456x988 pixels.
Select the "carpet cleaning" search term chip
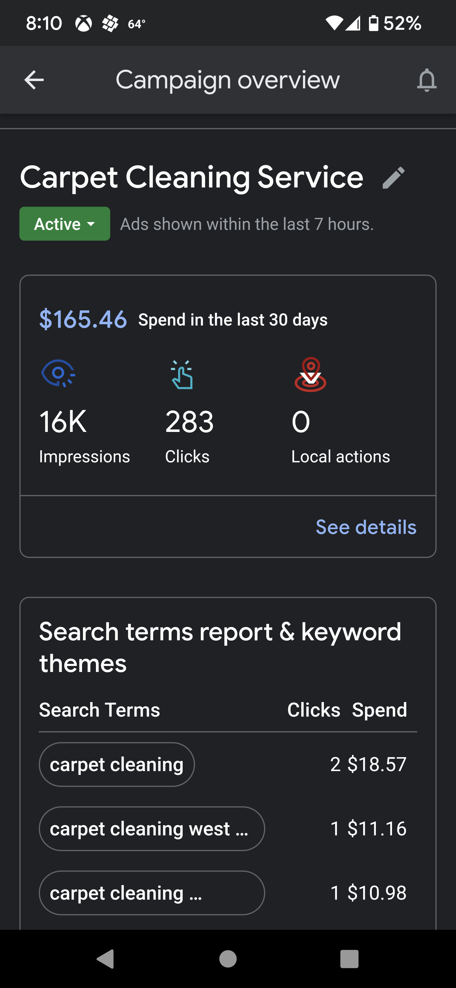click(117, 764)
